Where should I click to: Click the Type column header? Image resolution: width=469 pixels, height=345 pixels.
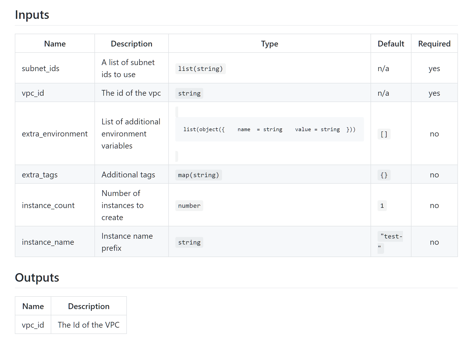269,44
